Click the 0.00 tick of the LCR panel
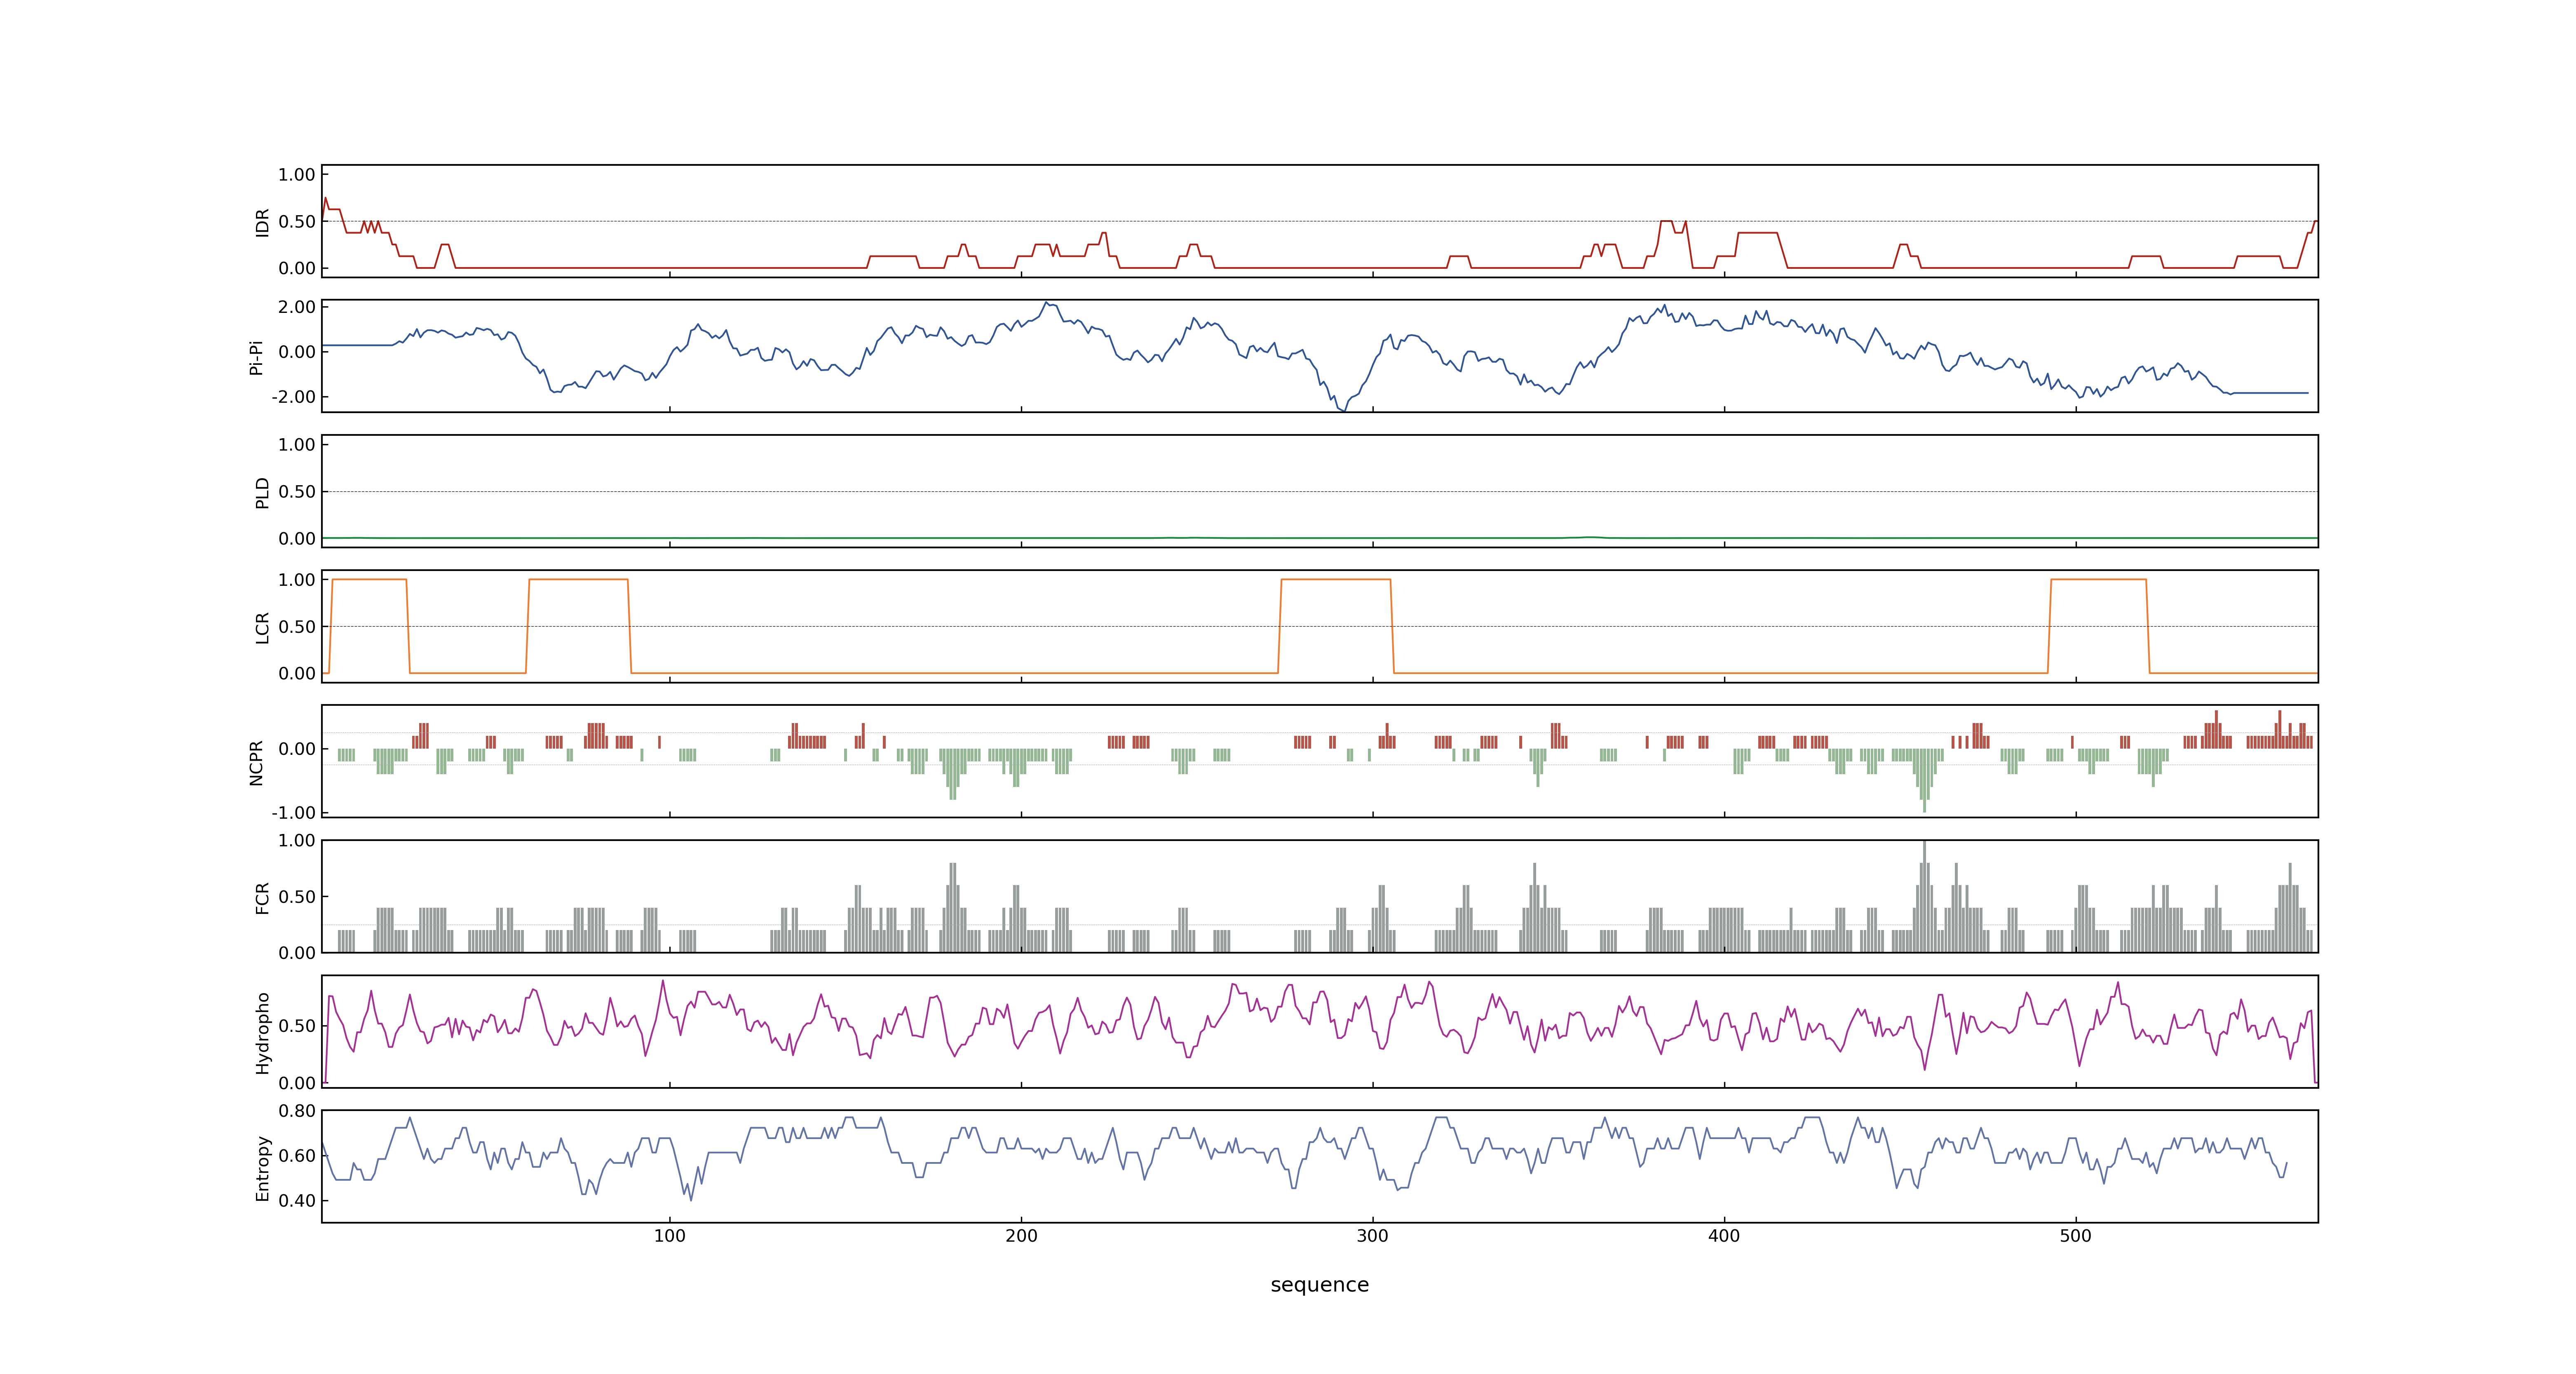This screenshot has height=1374, width=2576. (297, 673)
